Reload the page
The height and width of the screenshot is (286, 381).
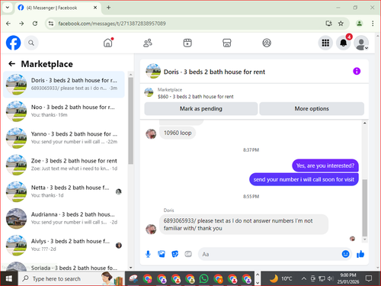pos(35,24)
